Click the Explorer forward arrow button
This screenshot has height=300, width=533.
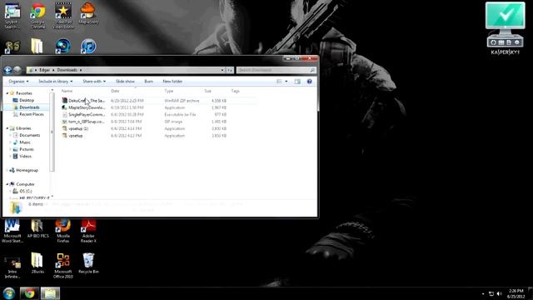(x=17, y=70)
